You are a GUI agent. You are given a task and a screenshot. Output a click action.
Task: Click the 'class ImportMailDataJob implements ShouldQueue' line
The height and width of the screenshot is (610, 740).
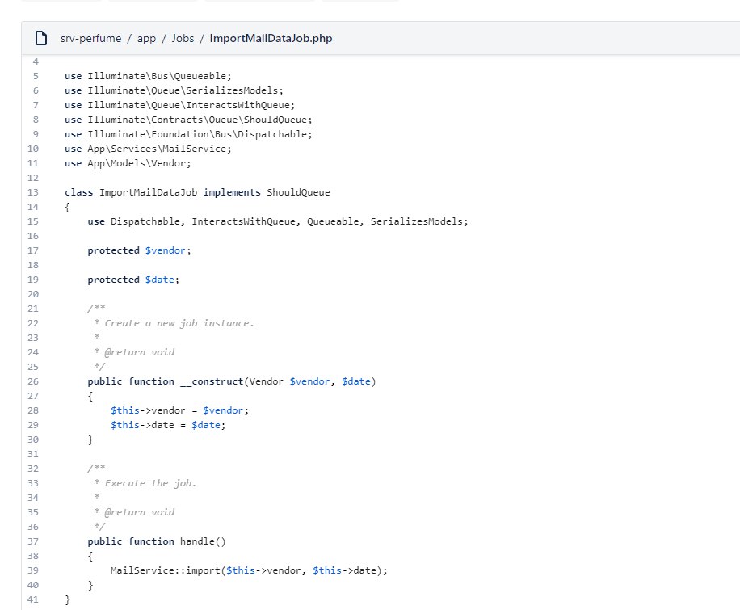(x=197, y=192)
